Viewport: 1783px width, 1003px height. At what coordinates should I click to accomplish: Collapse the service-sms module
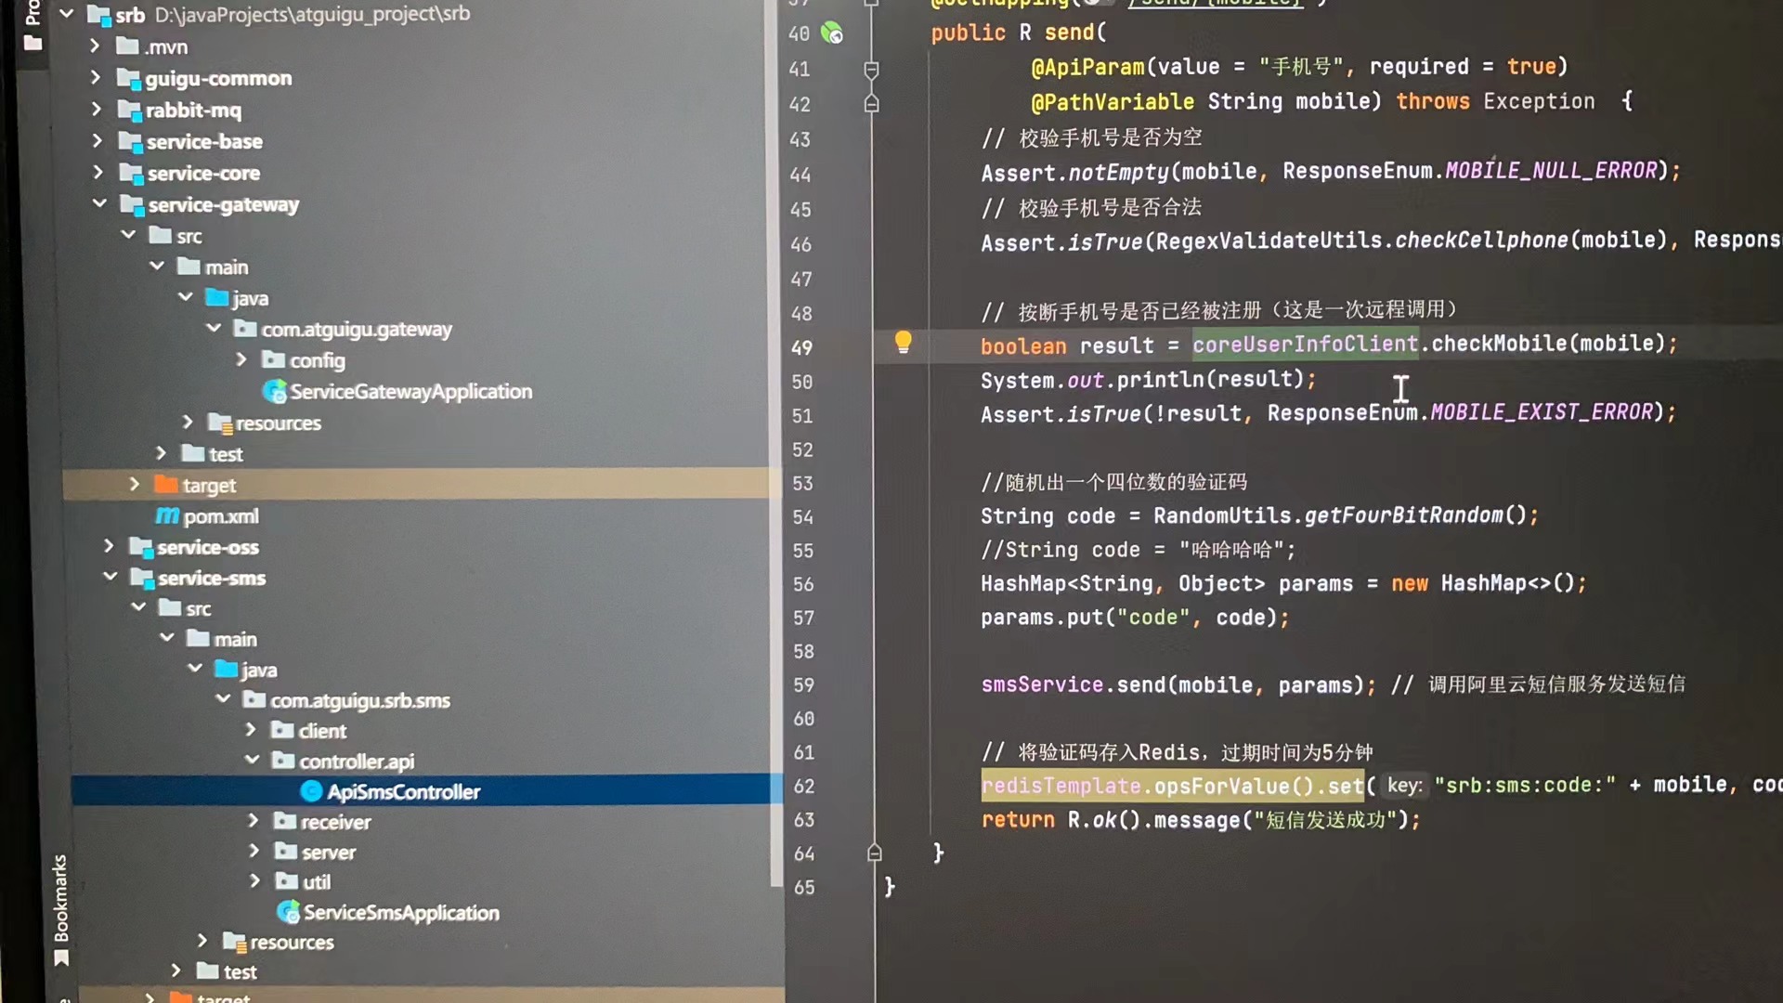tap(110, 578)
